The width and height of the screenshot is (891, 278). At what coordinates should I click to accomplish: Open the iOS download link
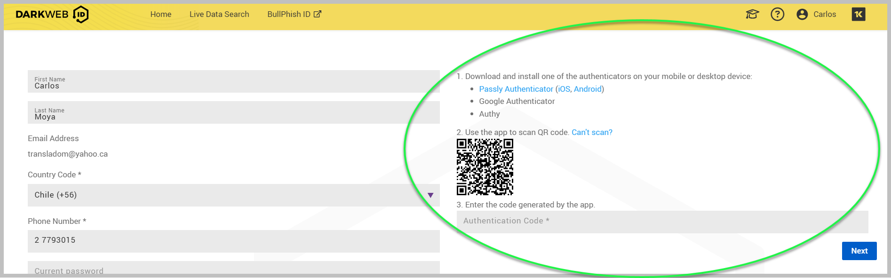[564, 89]
